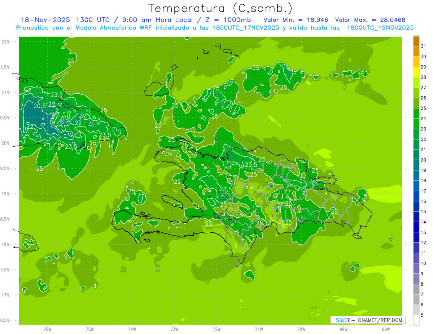Pick the gray swatch between 6 and 7
Screen dimensions: 433x334
(416, 299)
